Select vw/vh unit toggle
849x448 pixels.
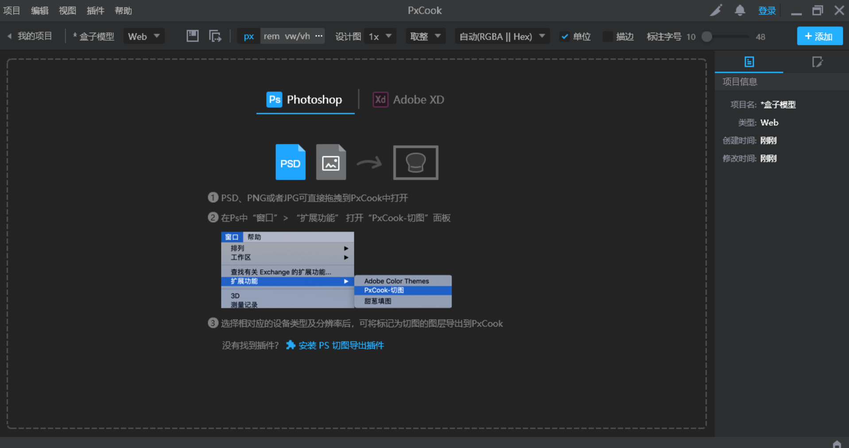coord(297,36)
